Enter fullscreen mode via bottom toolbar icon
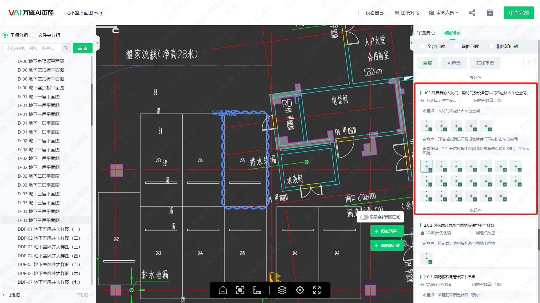Viewport: 540px width, 303px height. (317, 290)
